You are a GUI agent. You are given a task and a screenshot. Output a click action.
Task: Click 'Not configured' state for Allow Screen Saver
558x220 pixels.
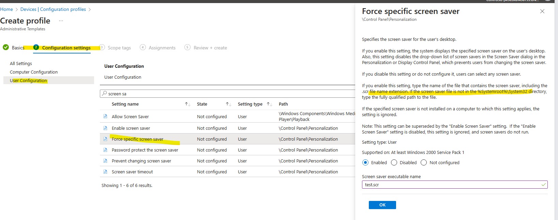212,116
